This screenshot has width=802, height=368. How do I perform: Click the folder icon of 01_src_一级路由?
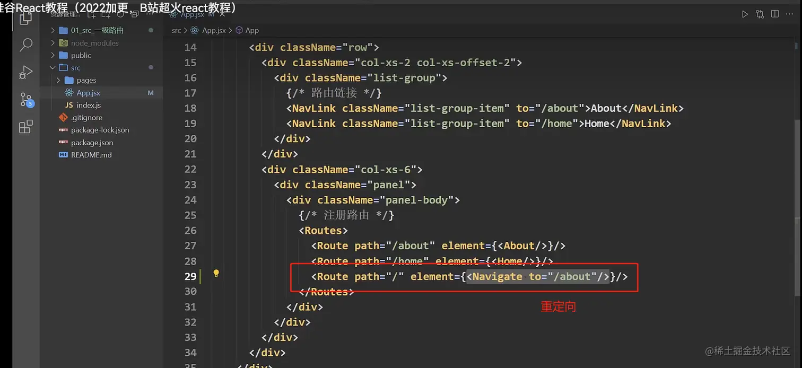click(x=63, y=30)
